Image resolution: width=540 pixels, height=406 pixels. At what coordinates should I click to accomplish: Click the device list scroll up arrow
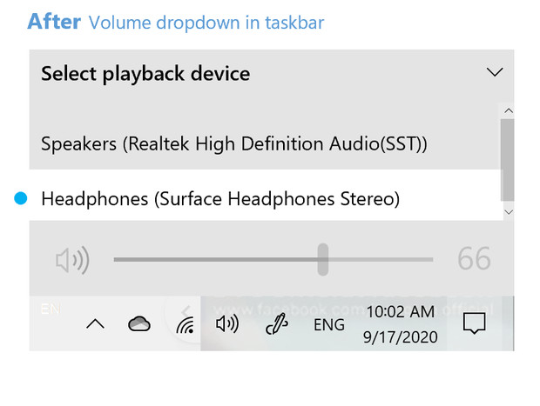tap(509, 110)
